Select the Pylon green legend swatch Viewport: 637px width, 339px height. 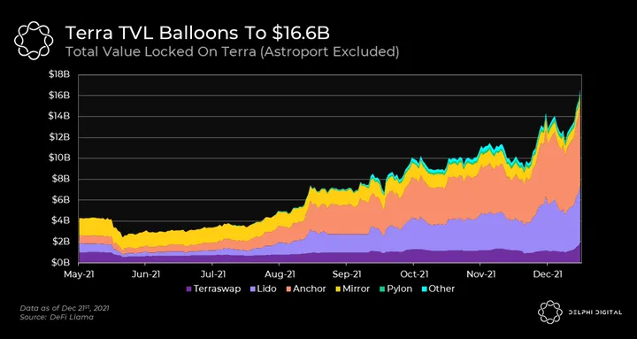click(381, 289)
